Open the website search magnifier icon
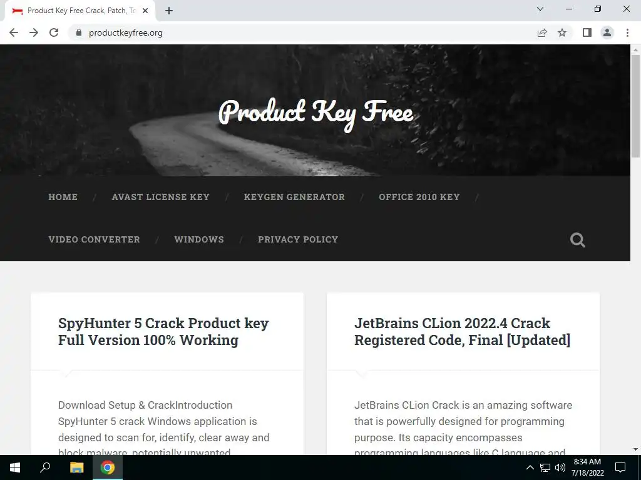Viewport: 641px width, 480px height. point(578,240)
